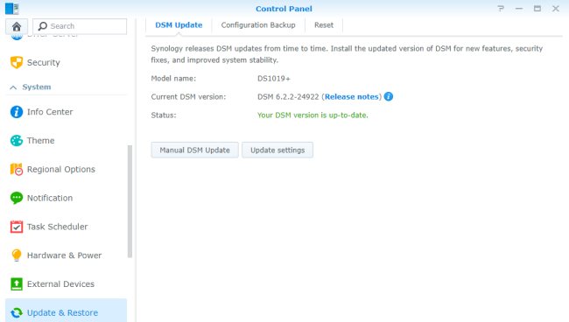This screenshot has width=569, height=322.
Task: Click the Notification speech bubble icon
Action: click(17, 198)
